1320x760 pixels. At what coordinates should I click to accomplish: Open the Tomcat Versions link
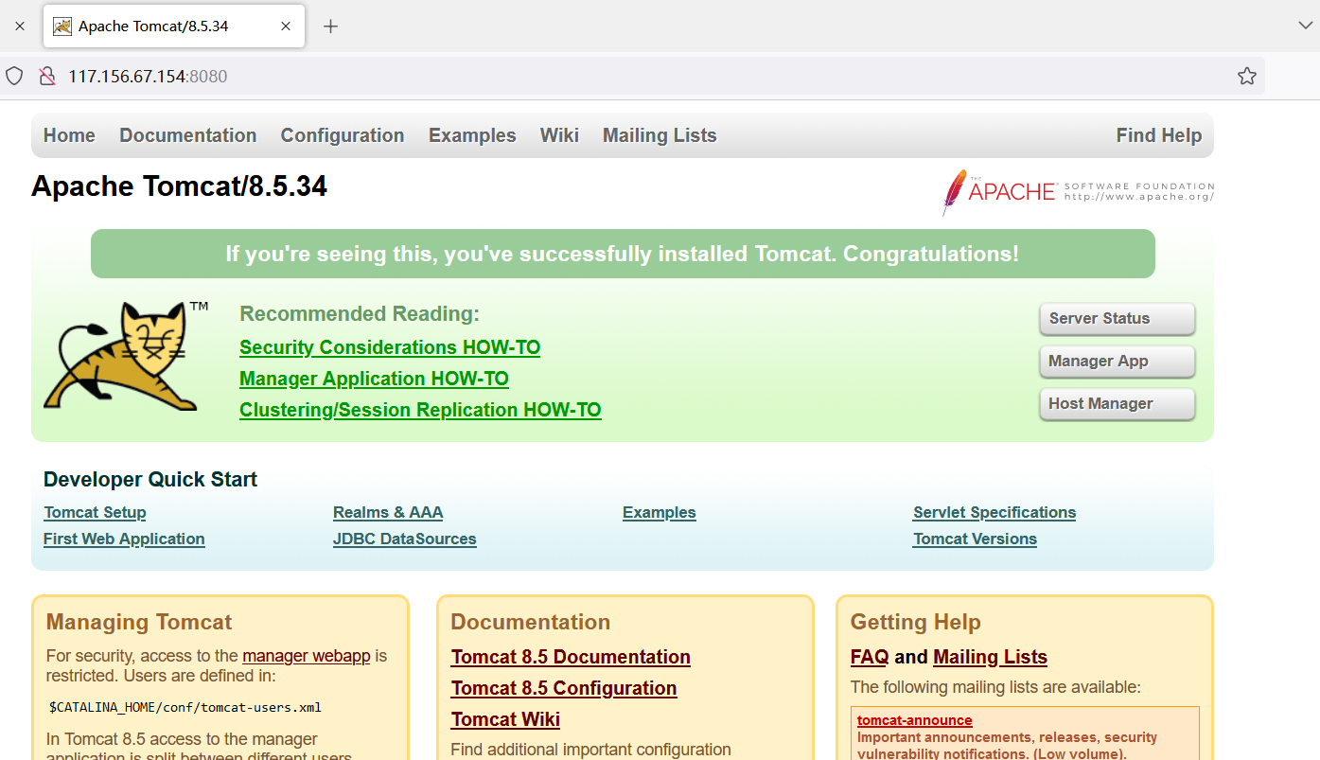tap(975, 539)
